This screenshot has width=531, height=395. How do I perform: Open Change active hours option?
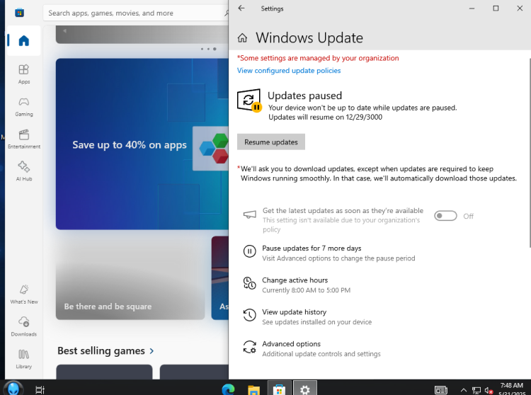(x=297, y=285)
